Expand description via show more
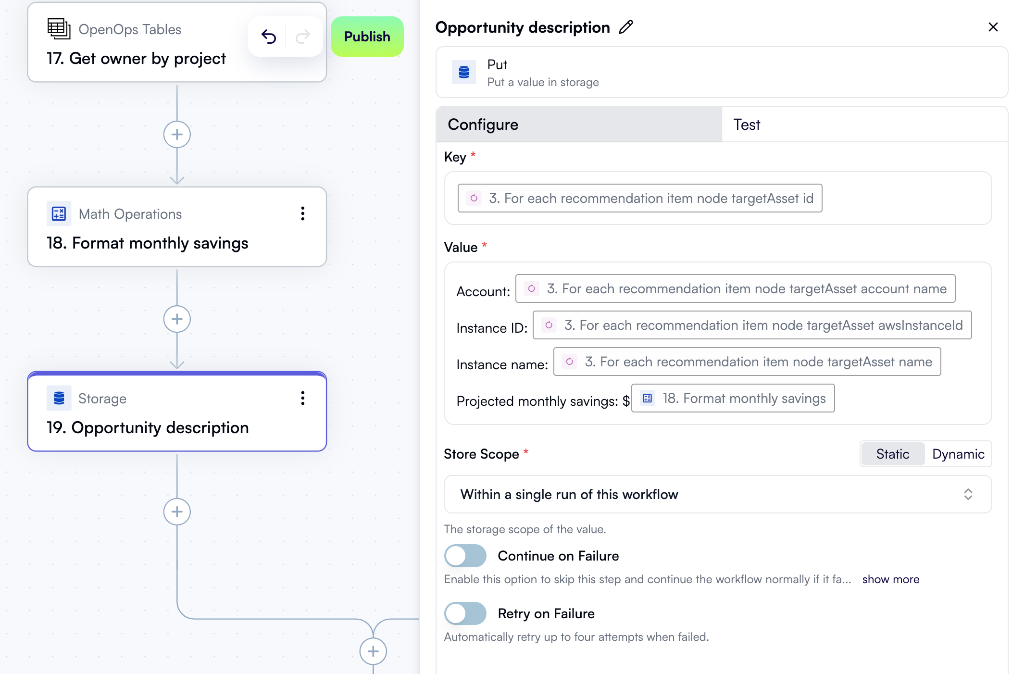Image resolution: width=1012 pixels, height=674 pixels. pyautogui.click(x=890, y=579)
